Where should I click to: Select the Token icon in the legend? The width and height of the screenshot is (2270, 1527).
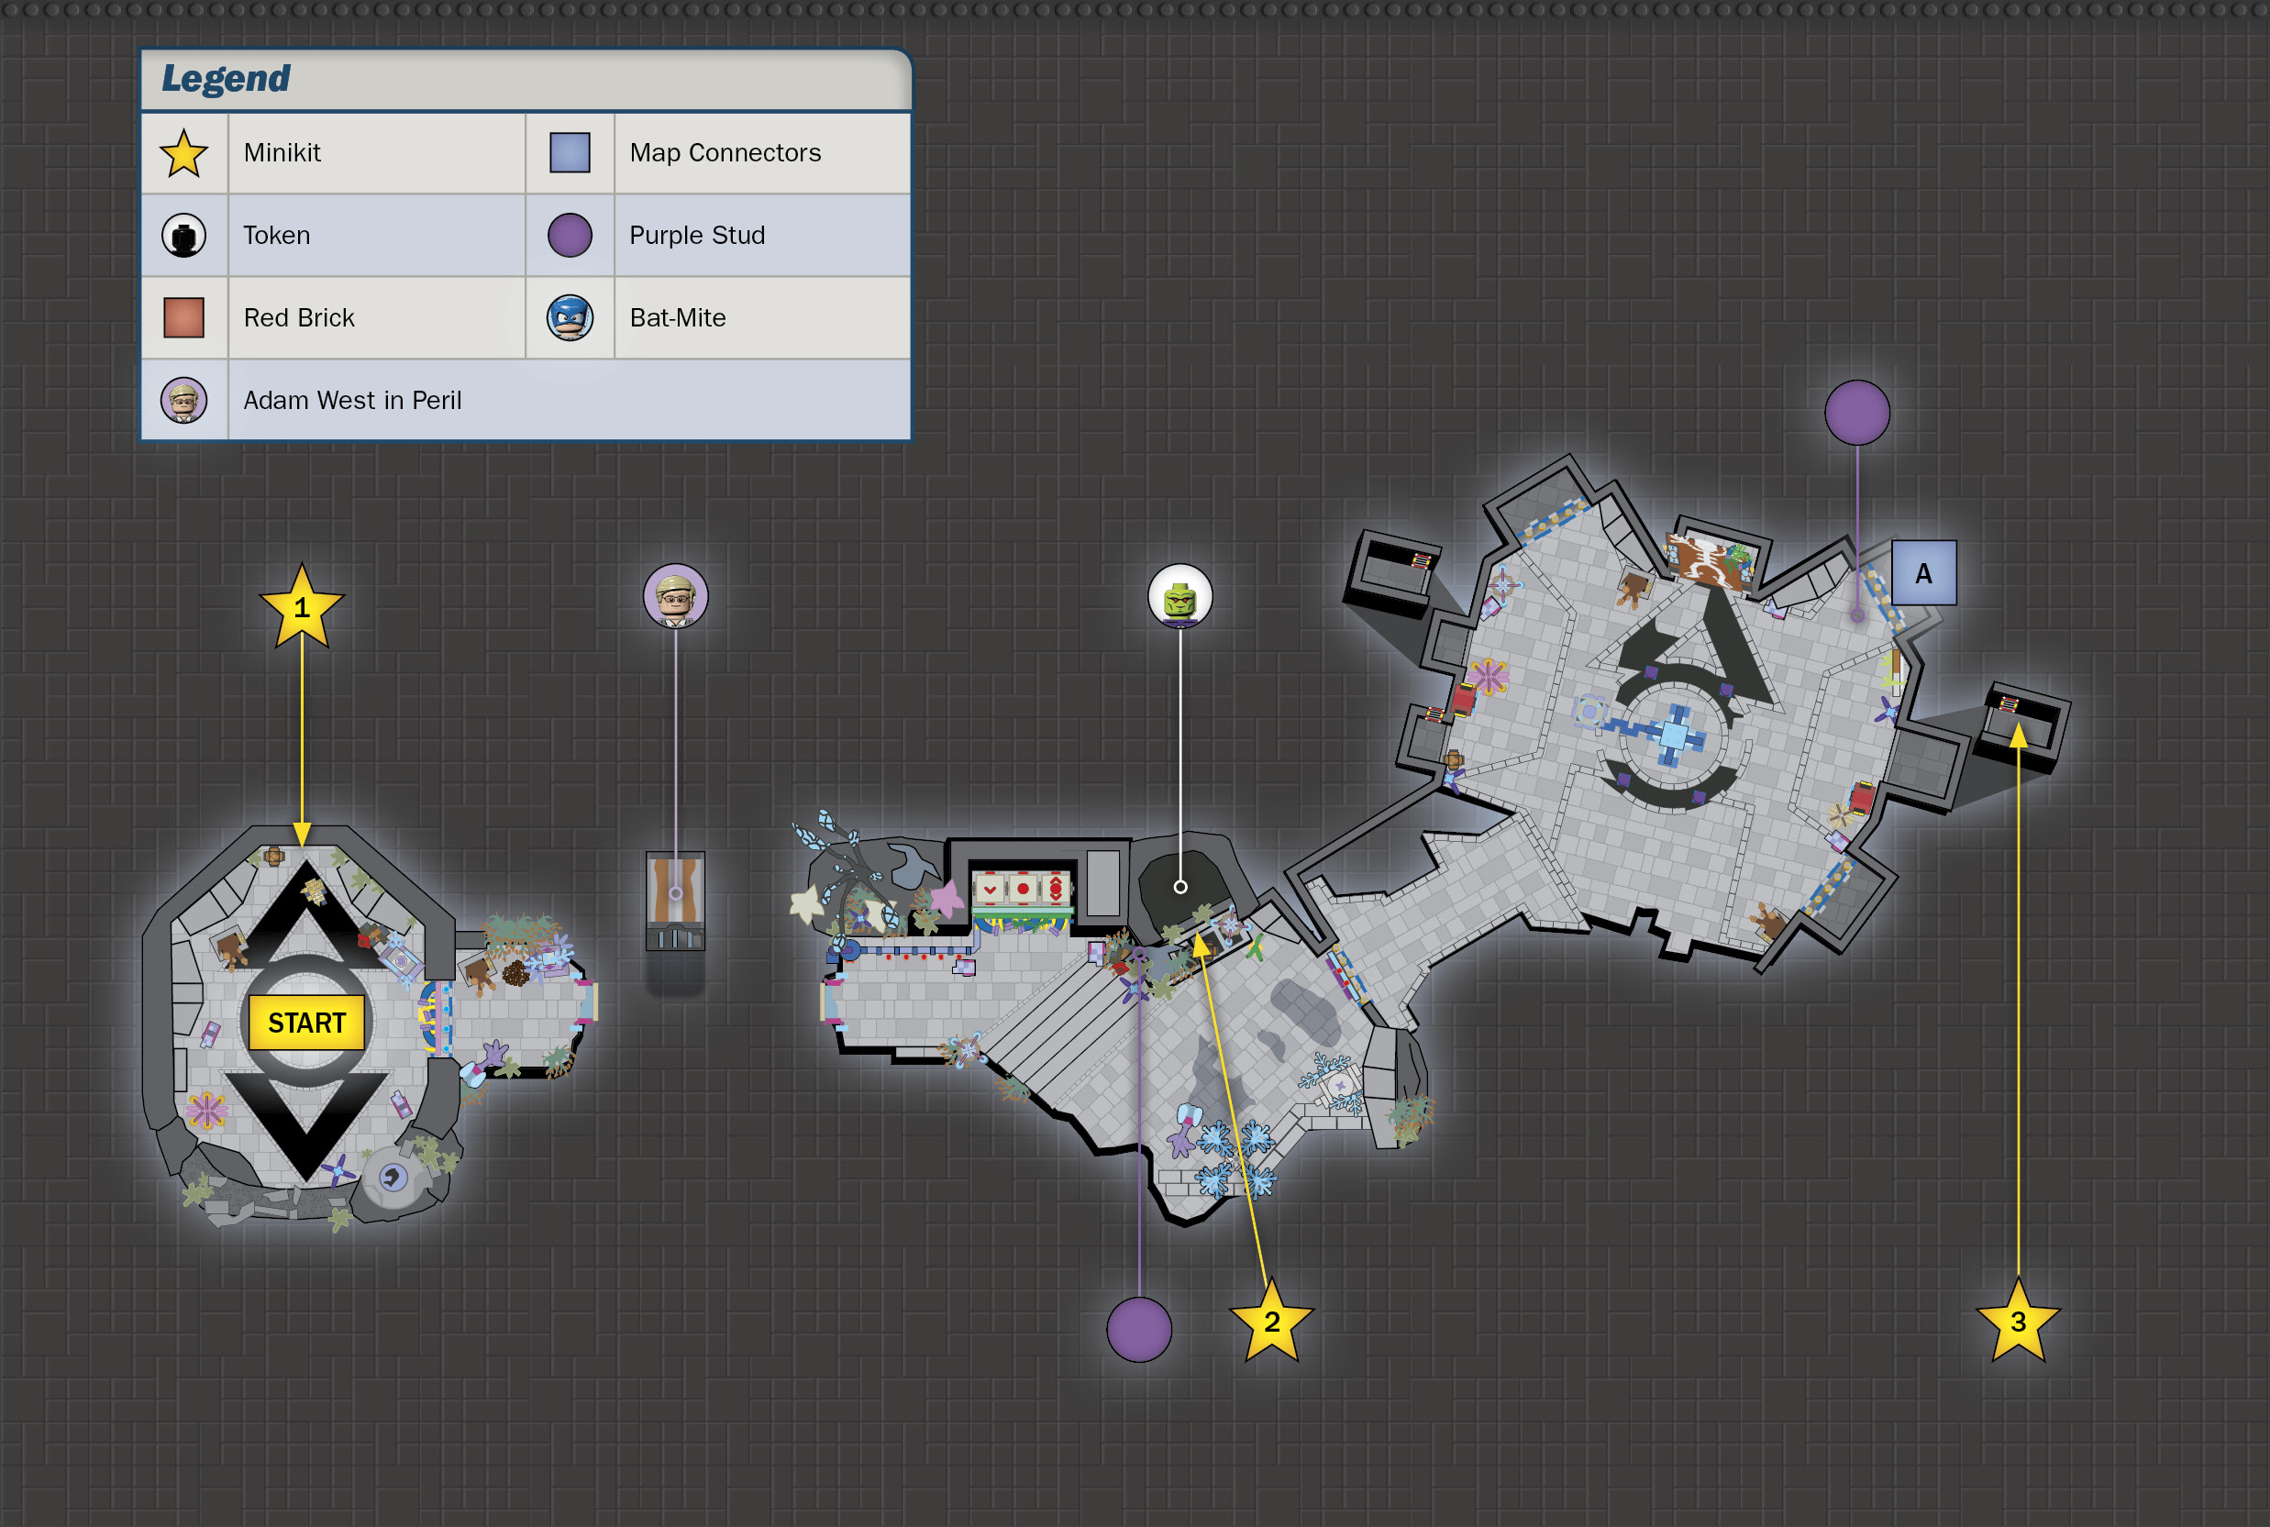click(x=184, y=236)
